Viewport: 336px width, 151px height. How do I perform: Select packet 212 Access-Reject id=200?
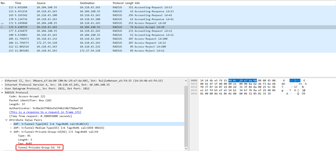point(168,47)
